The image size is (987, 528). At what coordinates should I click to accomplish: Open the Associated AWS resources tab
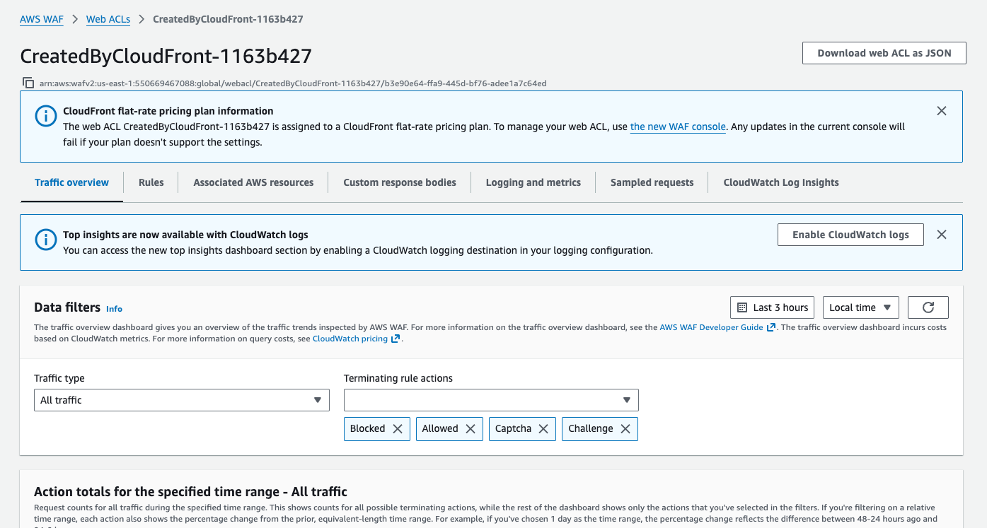click(253, 182)
